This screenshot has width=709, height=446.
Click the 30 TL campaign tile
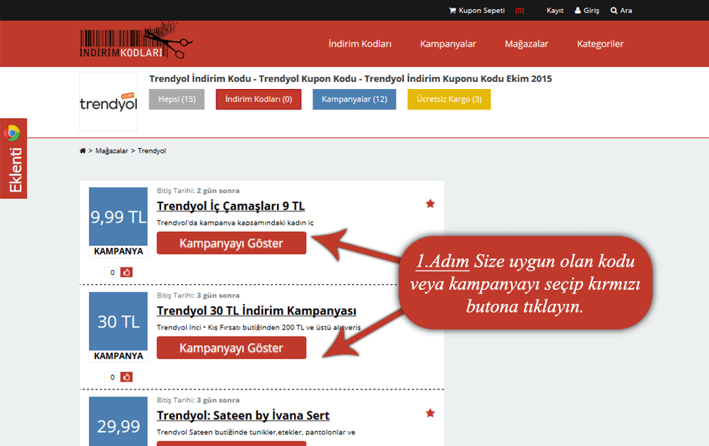pyautogui.click(x=119, y=322)
